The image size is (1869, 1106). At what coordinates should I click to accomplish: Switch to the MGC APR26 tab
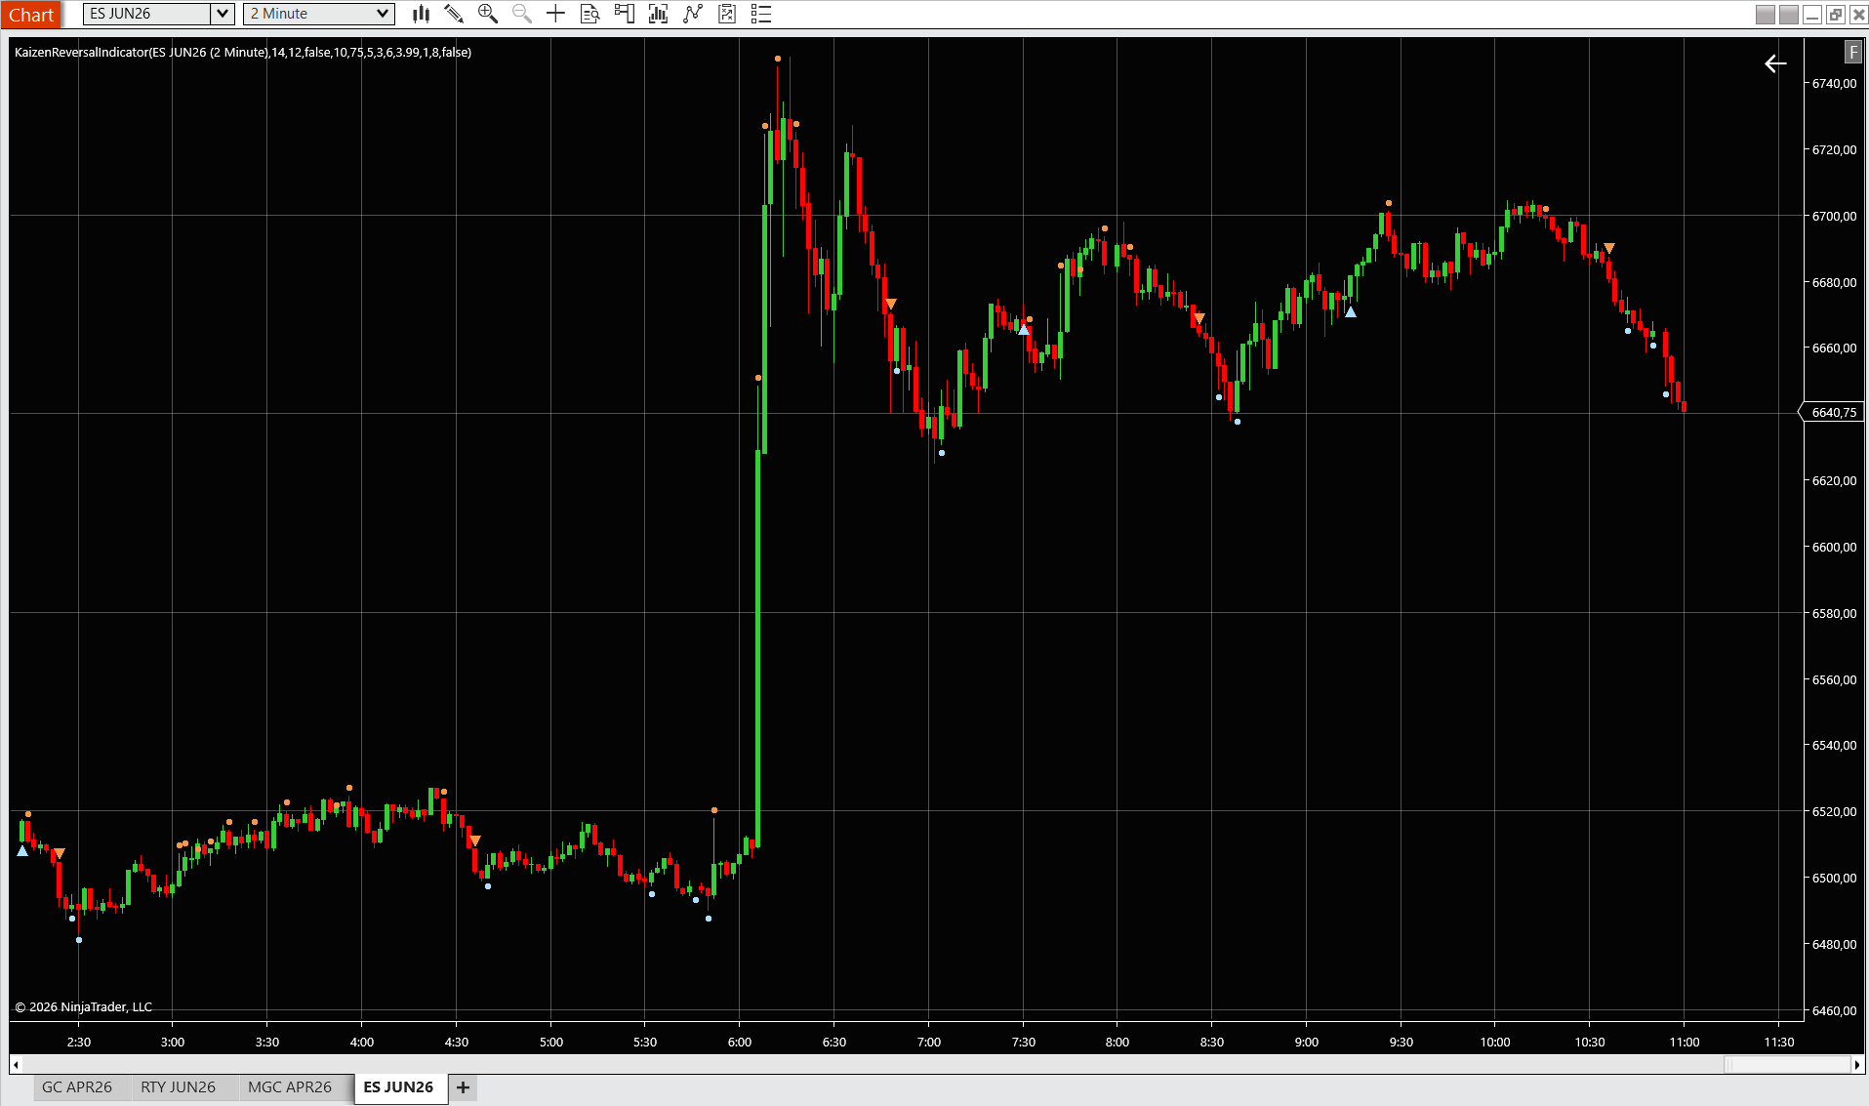point(290,1086)
